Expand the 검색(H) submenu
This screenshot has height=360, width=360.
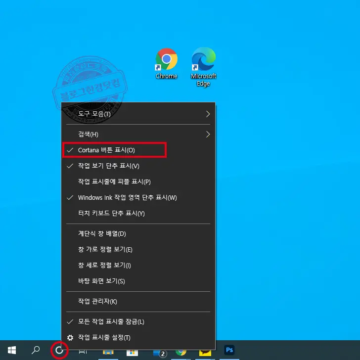[x=138, y=135]
